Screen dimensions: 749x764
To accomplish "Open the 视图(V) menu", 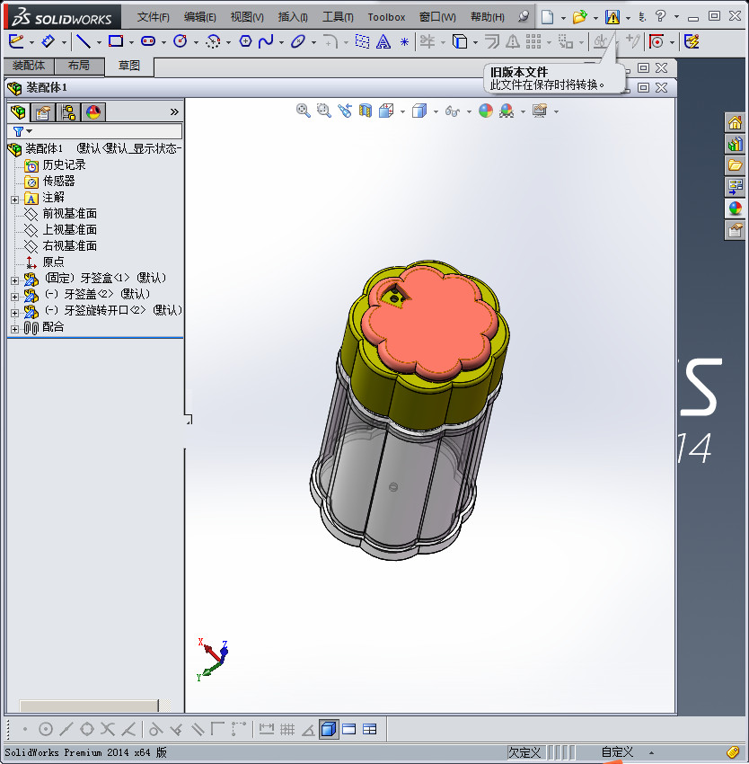I will 247,17.
